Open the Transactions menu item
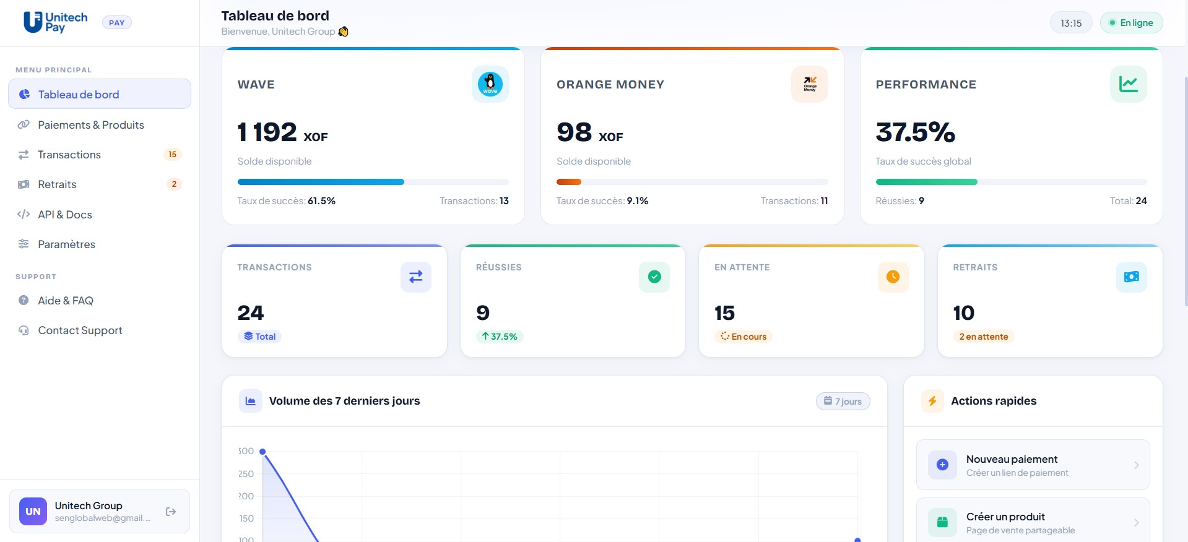This screenshot has height=542, width=1188. tap(100, 155)
